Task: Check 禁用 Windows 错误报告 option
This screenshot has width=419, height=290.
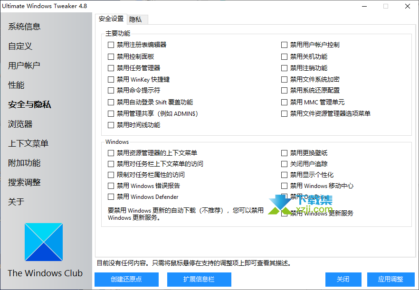Action: [111, 186]
